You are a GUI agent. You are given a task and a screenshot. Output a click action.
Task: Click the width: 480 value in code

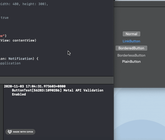coord(11,4)
